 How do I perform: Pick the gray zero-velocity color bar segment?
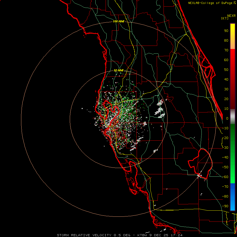click(233, 117)
